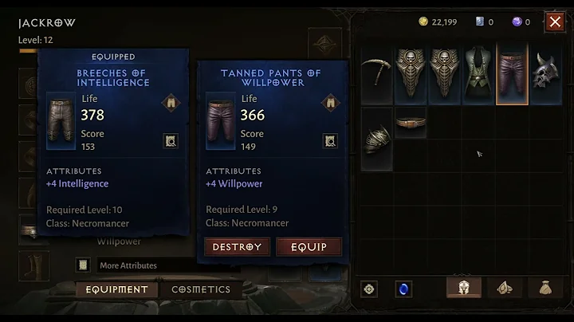Screen dimensions: 574x322
Task: Destroy the Tanned Pants of Willpower
Action: [x=237, y=247]
